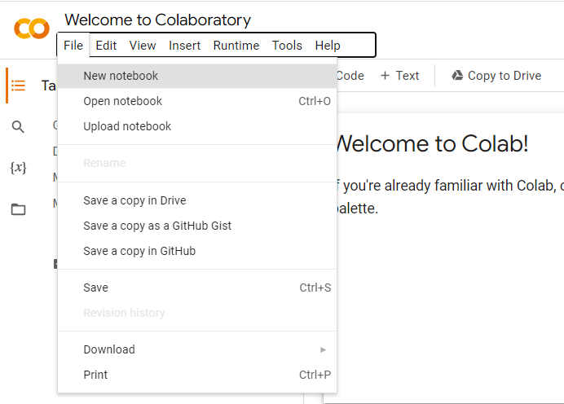
Task: Open the View menu
Action: point(143,46)
